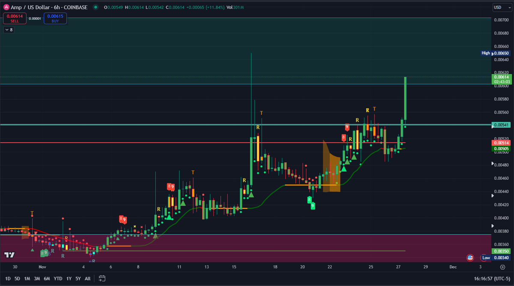Select the 1Y time range
The image size is (514, 286).
pyautogui.click(x=69, y=279)
